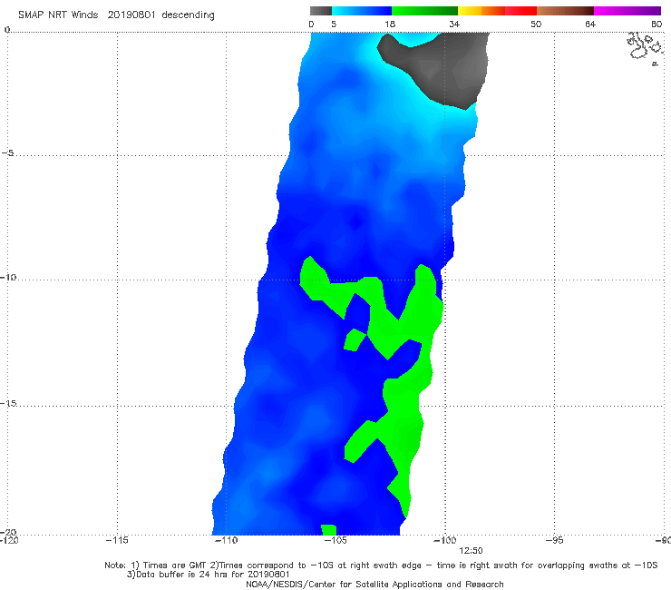Click the gray 0-5 color bar segment
The width and height of the screenshot is (671, 590).
tap(320, 11)
